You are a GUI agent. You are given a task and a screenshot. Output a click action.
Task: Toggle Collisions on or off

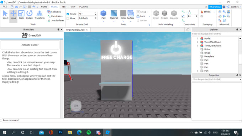(x=54, y=12)
